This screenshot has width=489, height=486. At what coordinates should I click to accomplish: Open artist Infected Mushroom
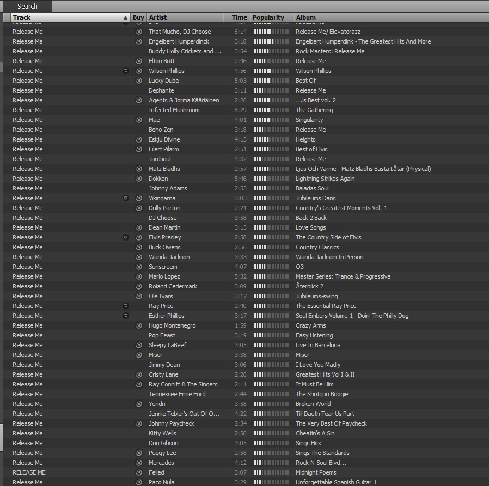(174, 110)
